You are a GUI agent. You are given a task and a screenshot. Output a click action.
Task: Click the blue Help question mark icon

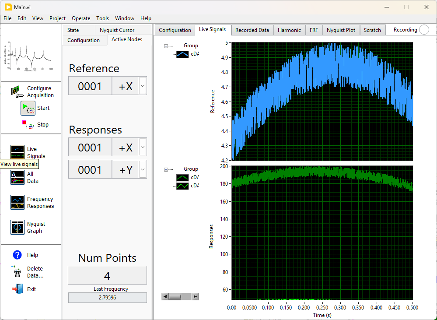[17, 255]
